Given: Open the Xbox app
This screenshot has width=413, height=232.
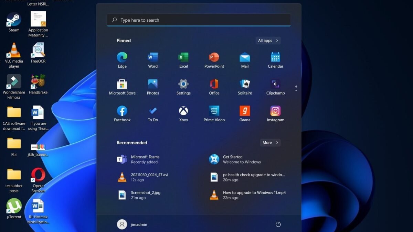Looking at the screenshot, I should click(x=183, y=114).
